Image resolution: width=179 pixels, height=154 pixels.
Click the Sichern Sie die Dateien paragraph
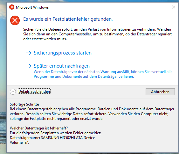coord(97,34)
